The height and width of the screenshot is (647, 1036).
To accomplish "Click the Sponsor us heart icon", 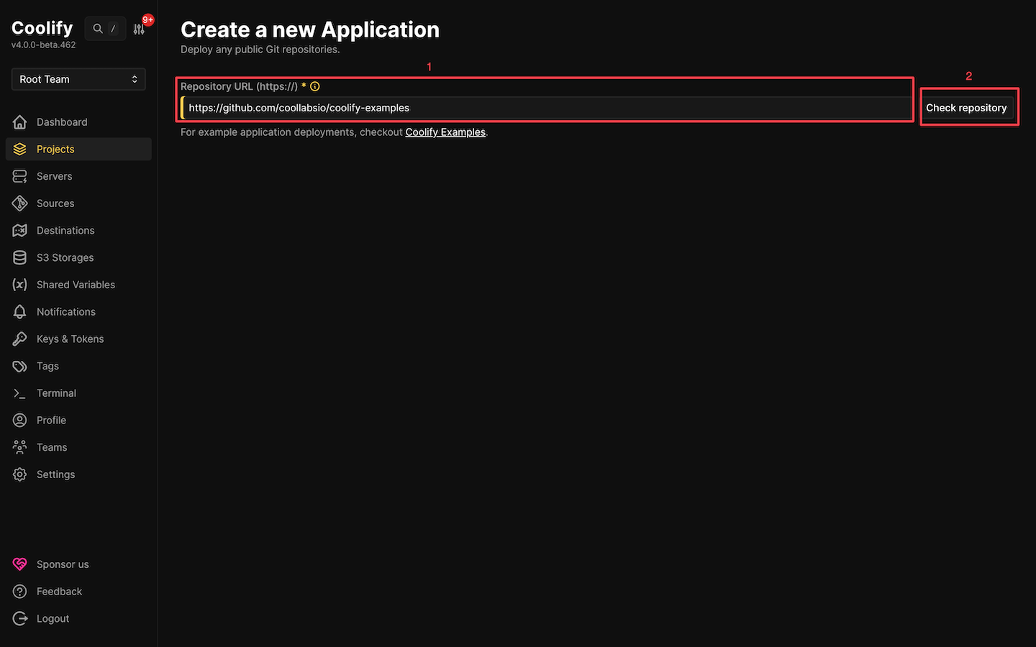I will tap(20, 564).
